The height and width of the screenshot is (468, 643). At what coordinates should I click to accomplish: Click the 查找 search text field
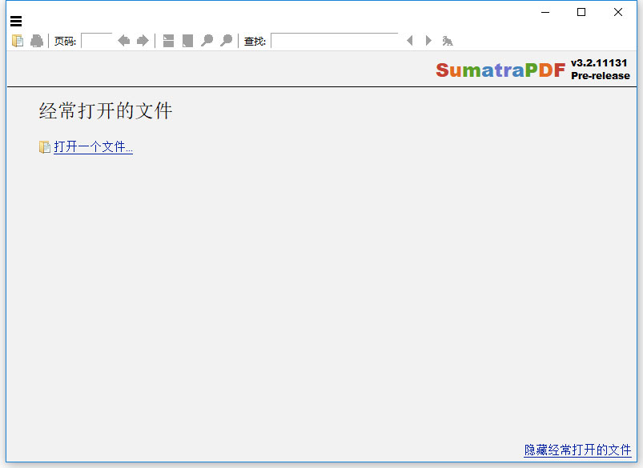tap(335, 41)
